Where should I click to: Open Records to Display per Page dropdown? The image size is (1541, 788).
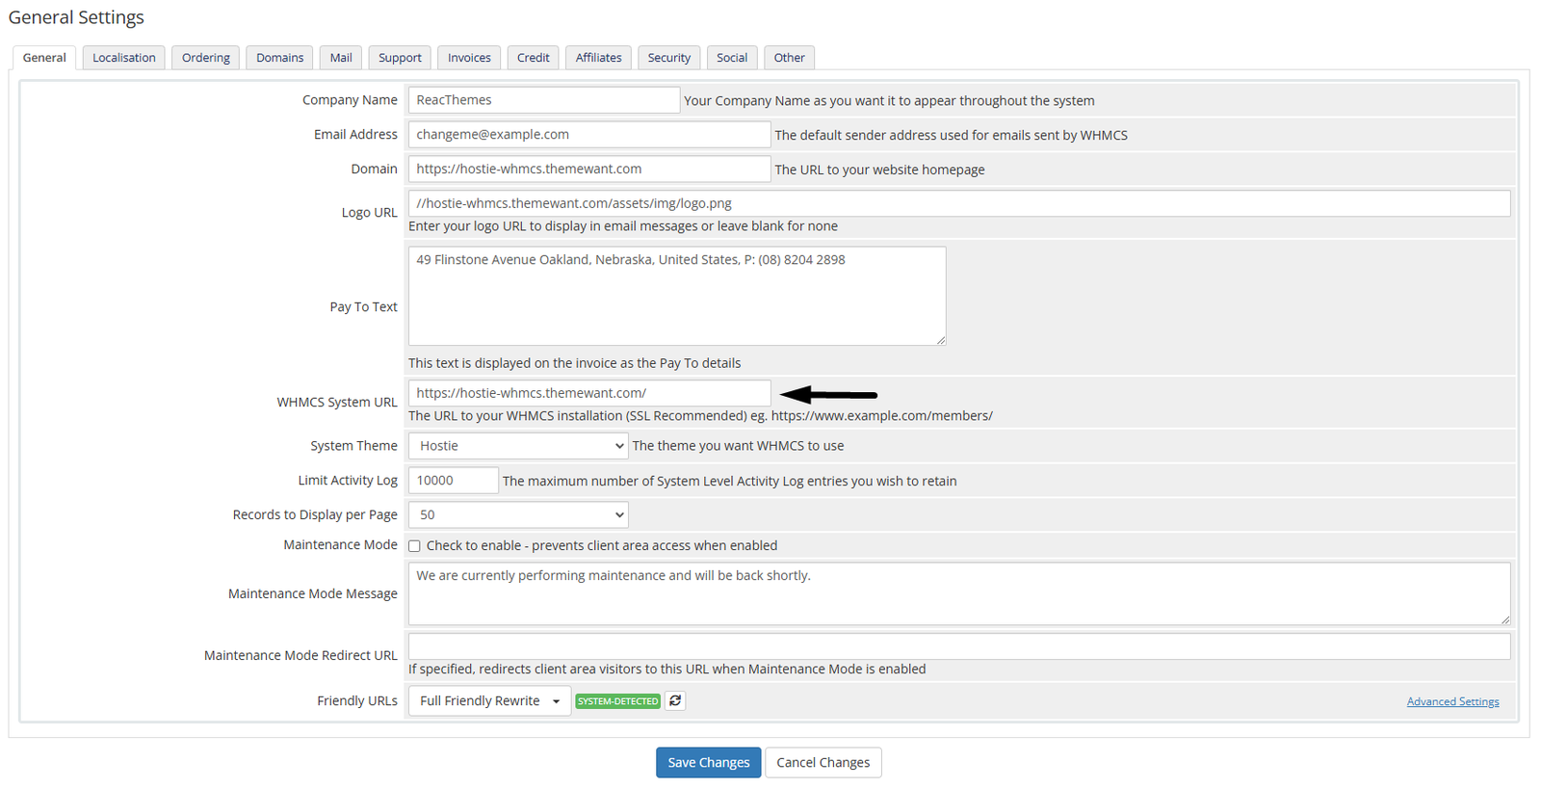518,515
